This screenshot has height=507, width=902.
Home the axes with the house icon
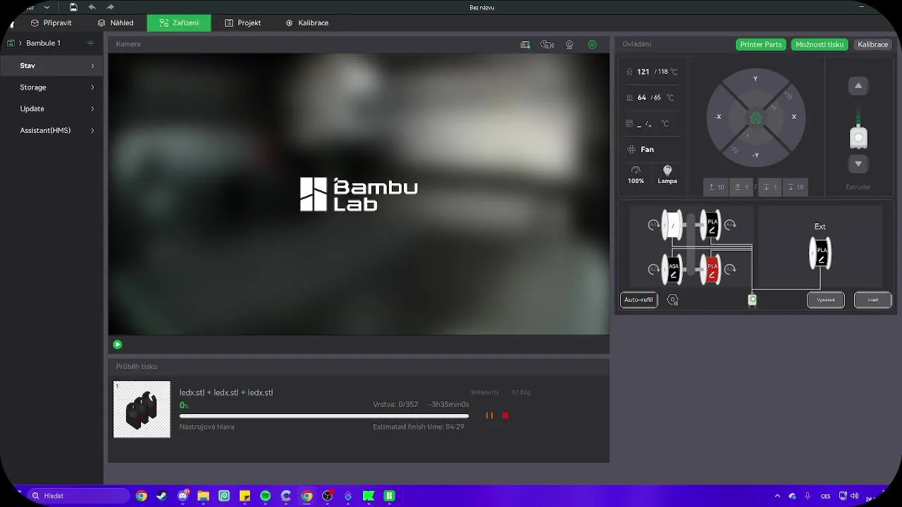[x=755, y=118]
